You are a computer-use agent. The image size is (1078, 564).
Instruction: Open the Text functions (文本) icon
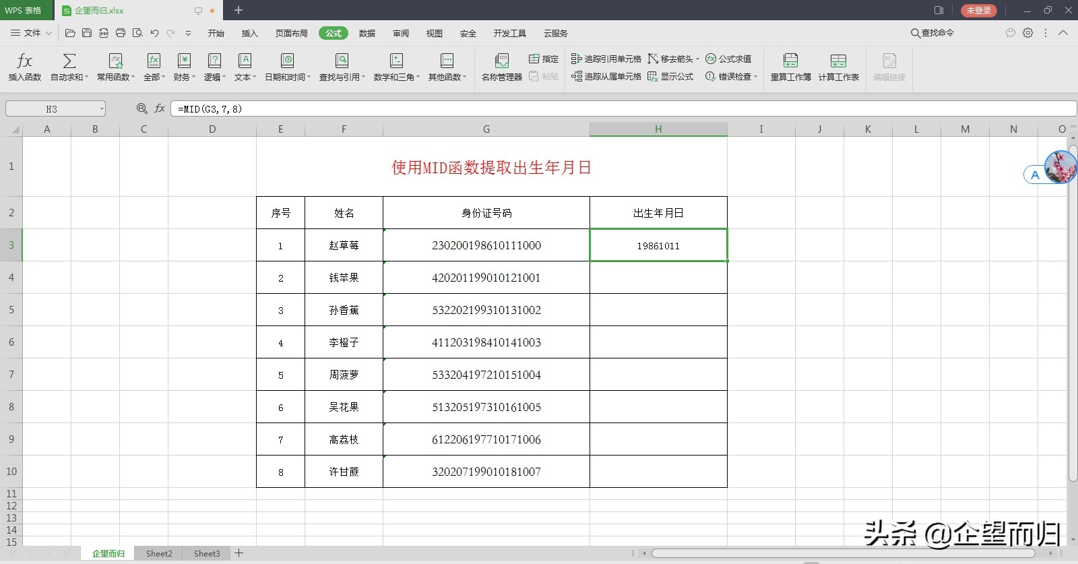coord(245,61)
